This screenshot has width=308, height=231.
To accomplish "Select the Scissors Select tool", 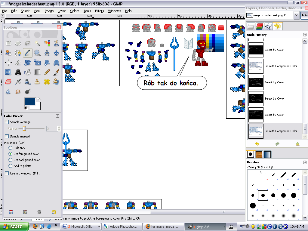I will pos(56,43).
